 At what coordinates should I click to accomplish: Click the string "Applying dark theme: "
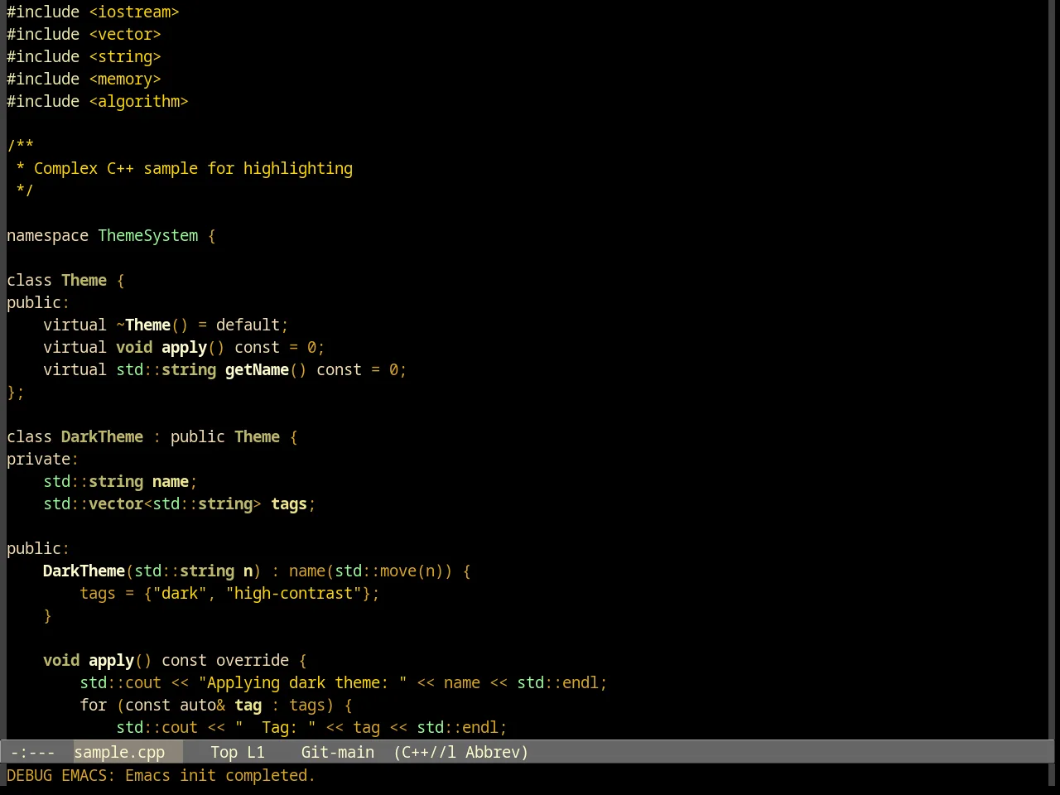click(x=302, y=682)
